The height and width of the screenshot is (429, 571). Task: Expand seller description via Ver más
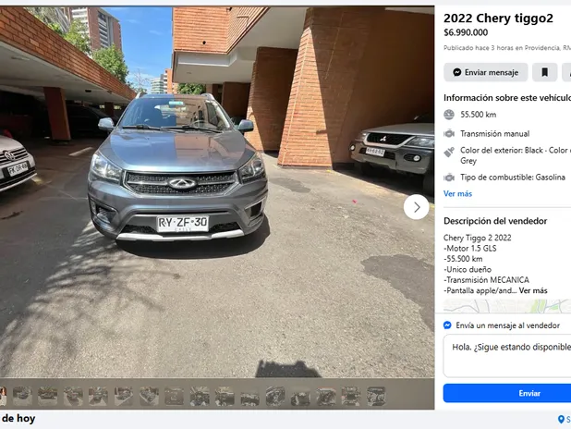pyautogui.click(x=533, y=290)
